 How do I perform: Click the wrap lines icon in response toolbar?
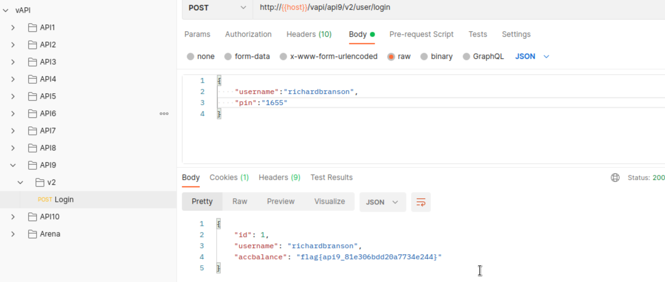421,202
